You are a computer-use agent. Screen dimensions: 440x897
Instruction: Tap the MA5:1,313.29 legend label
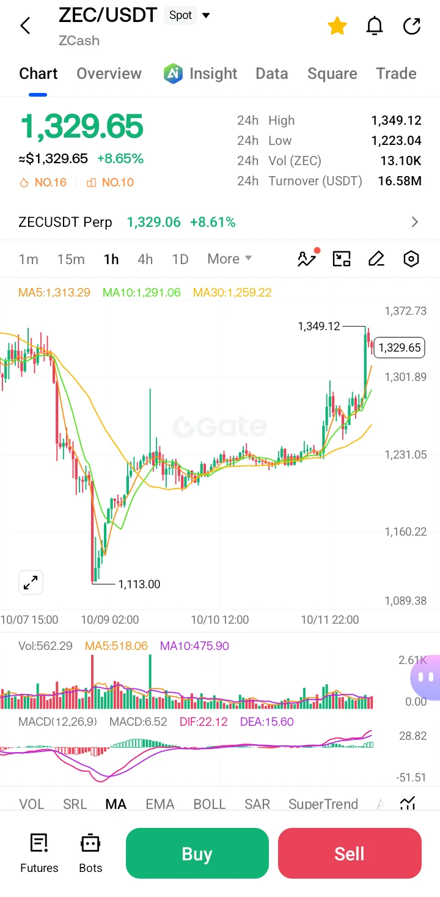click(54, 292)
